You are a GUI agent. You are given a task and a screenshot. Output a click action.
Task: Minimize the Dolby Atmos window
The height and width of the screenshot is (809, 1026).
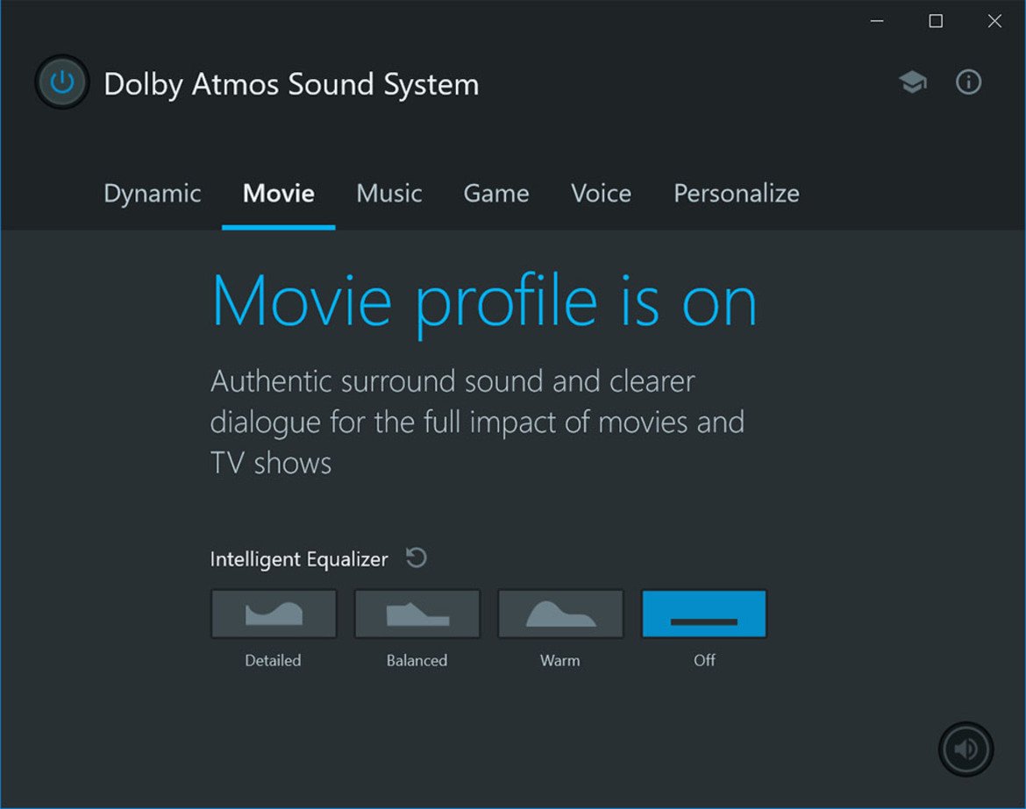click(877, 21)
